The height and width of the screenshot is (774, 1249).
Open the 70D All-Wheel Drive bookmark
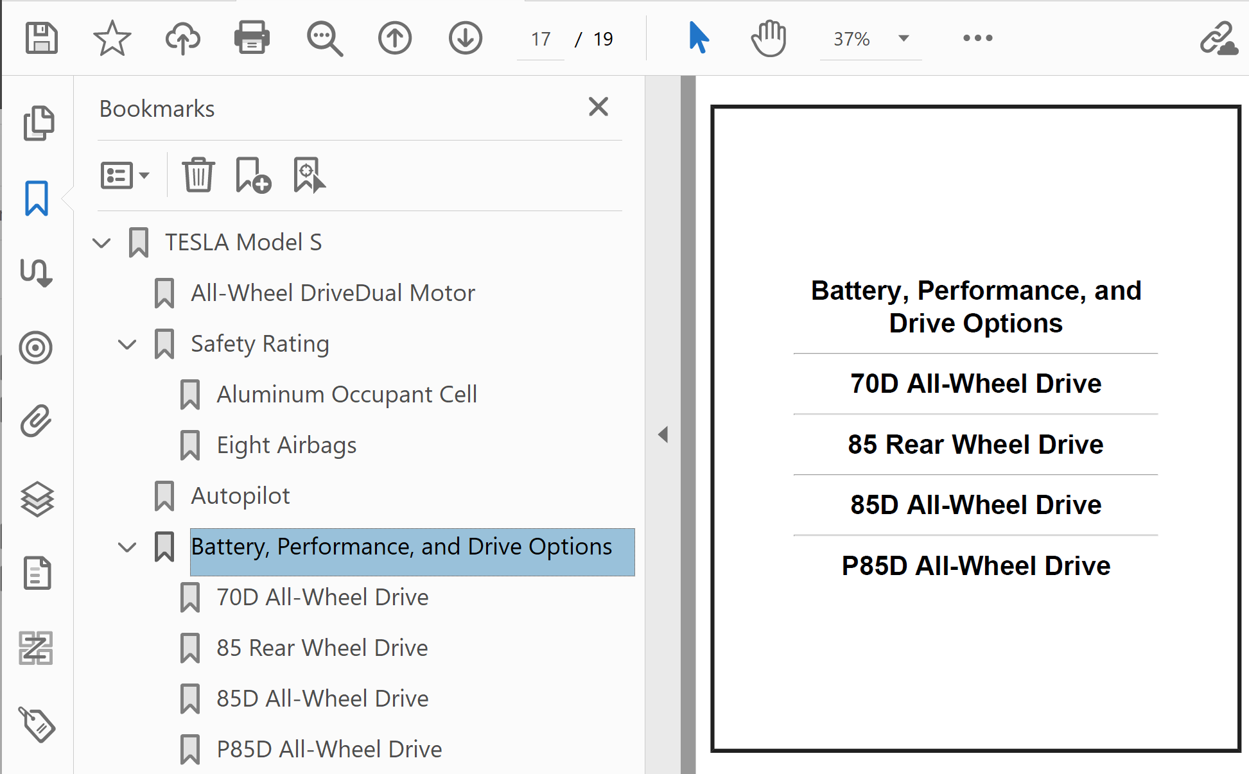click(x=322, y=598)
